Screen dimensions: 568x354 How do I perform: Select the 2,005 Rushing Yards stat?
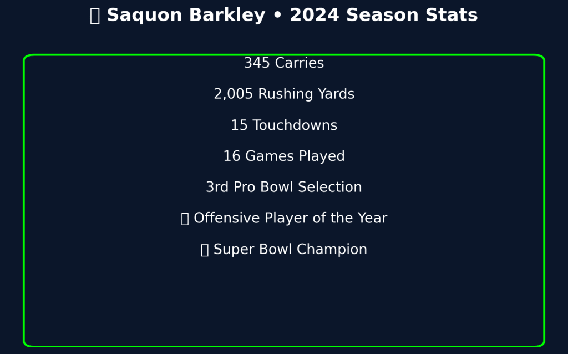[284, 94]
